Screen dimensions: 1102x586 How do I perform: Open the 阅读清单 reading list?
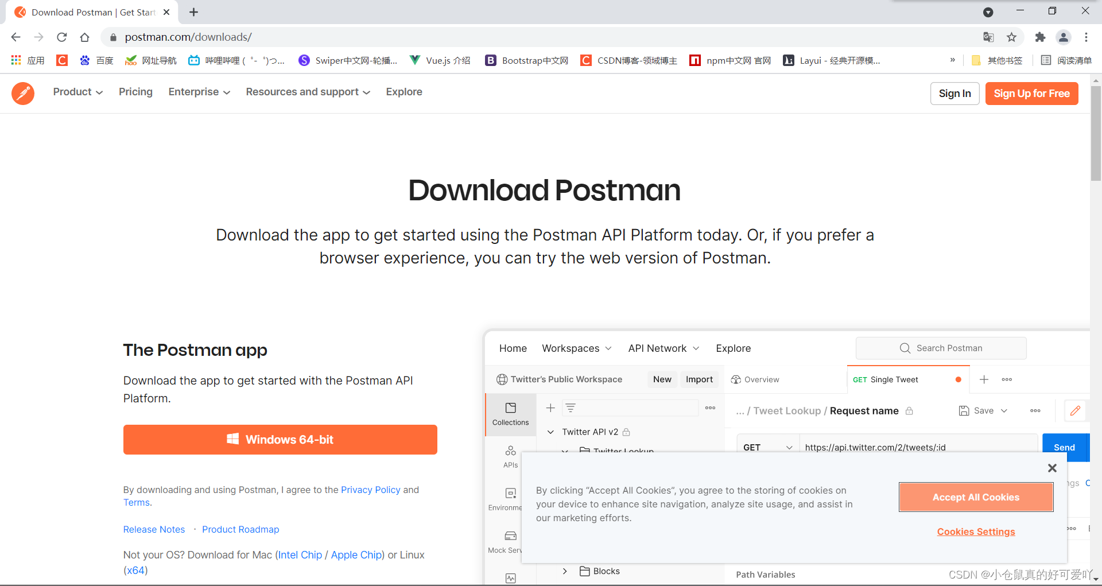pos(1066,60)
